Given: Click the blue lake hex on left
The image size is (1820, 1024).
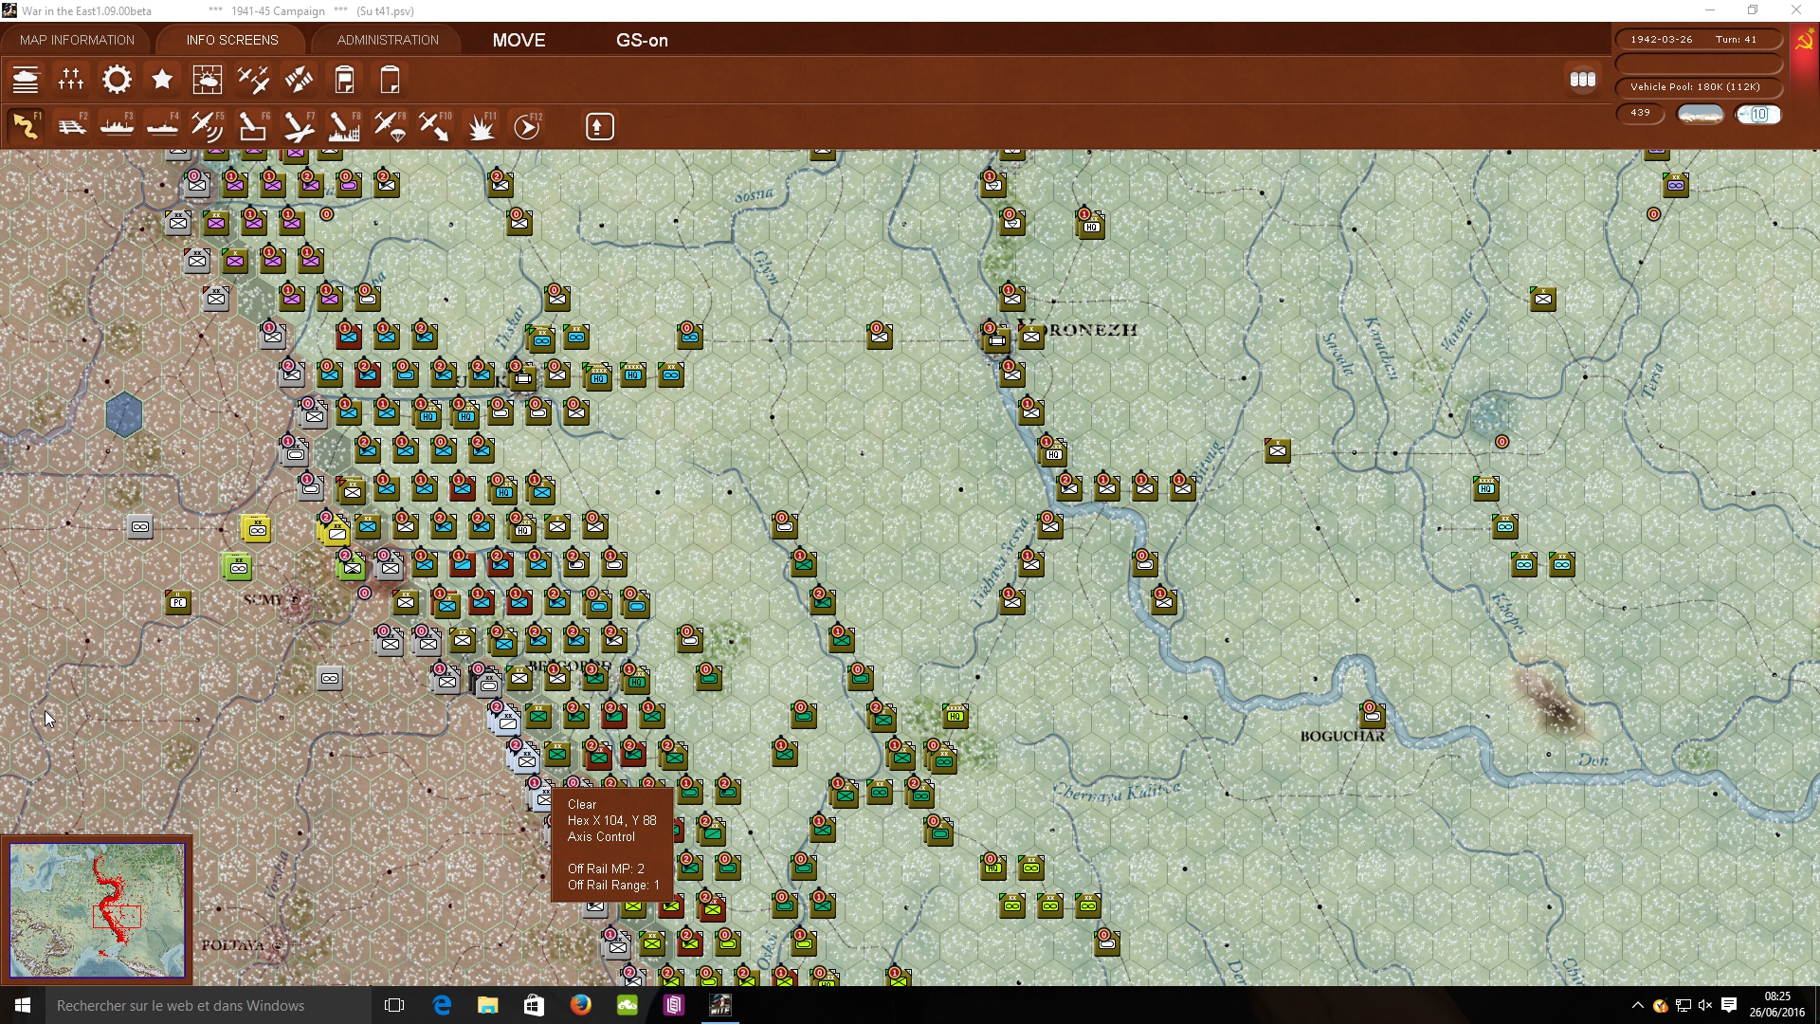Looking at the screenshot, I should click(124, 414).
